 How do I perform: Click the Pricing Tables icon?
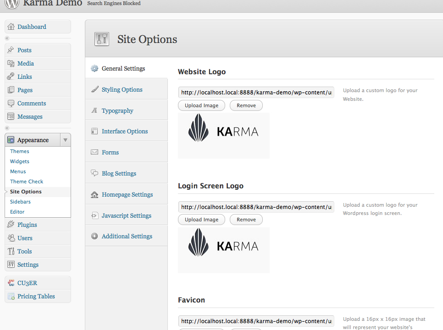pos(11,297)
